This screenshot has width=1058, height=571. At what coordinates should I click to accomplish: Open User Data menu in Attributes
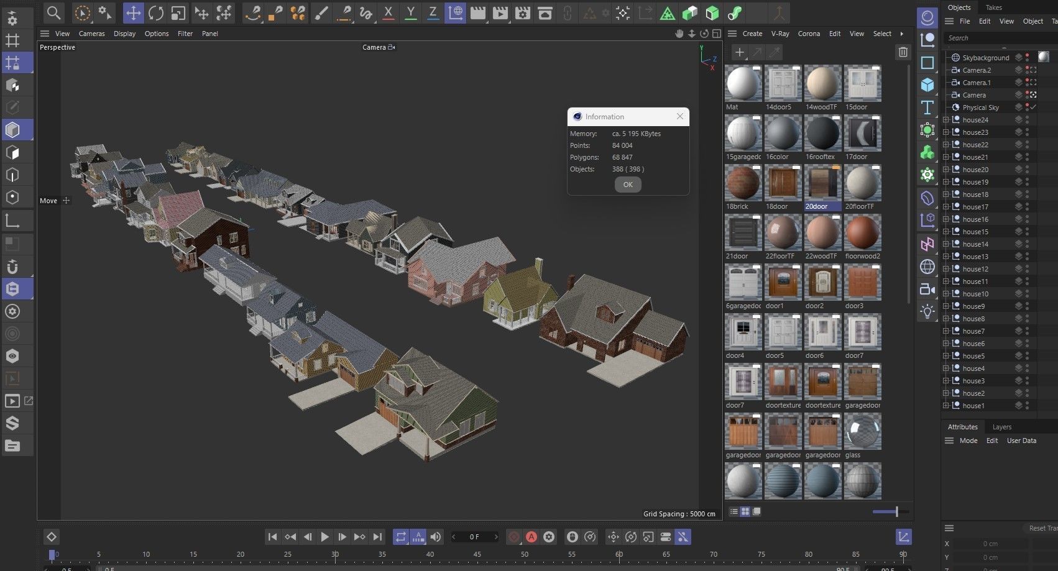(x=1021, y=441)
